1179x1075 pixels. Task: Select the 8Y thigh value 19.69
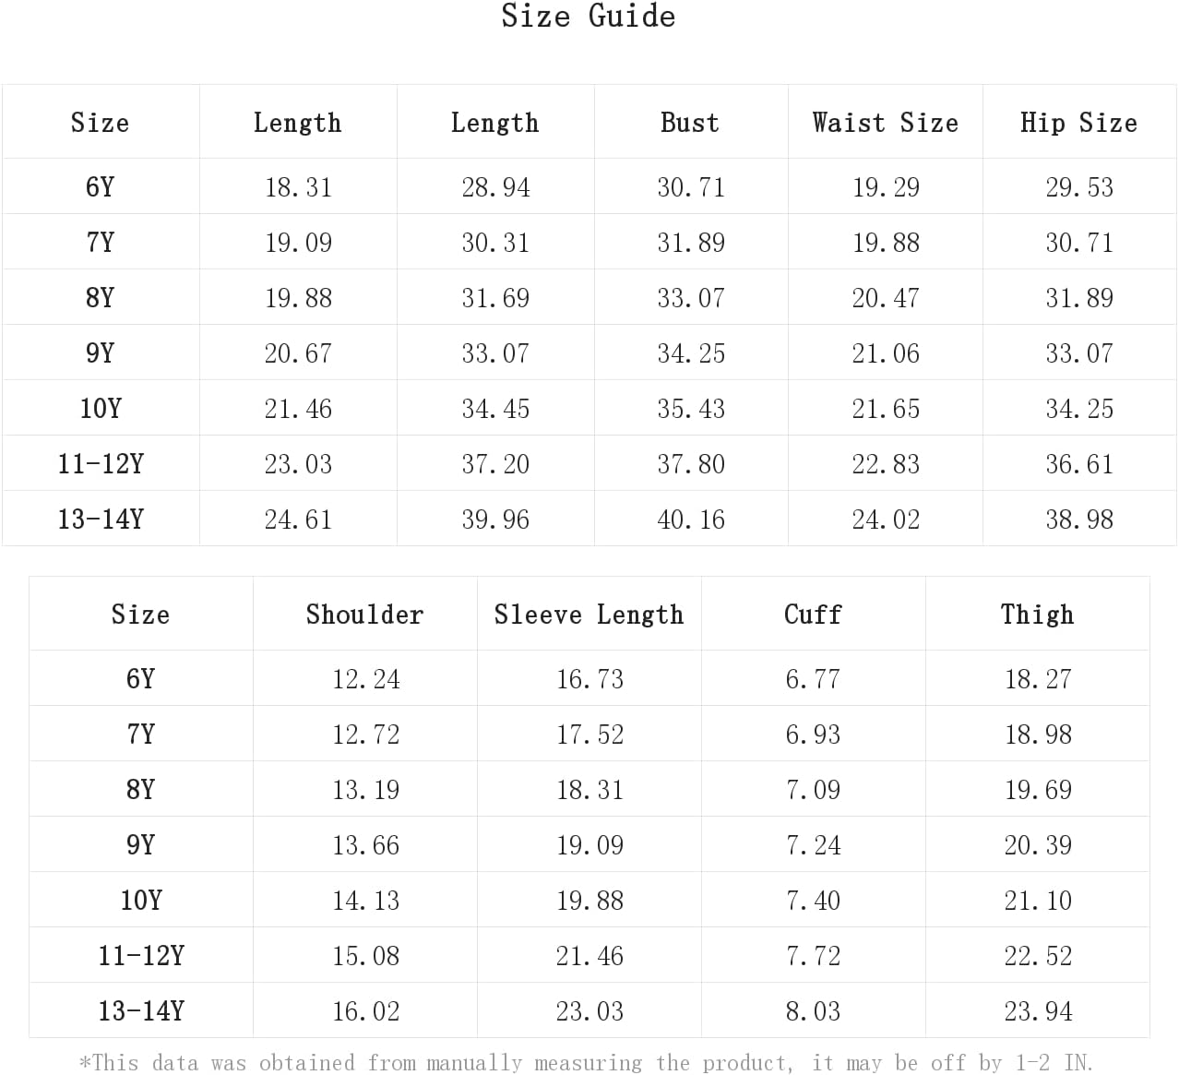point(1038,790)
